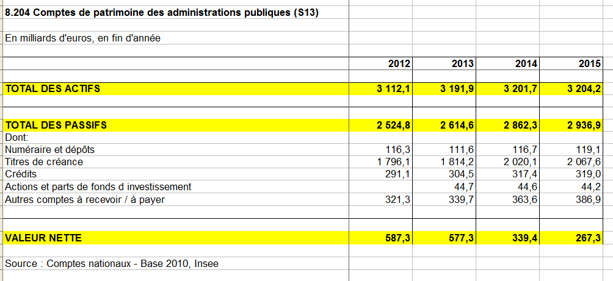The height and width of the screenshot is (281, 613).
Task: Select the 'Numéraire et dépôts' row label
Action: coord(50,150)
